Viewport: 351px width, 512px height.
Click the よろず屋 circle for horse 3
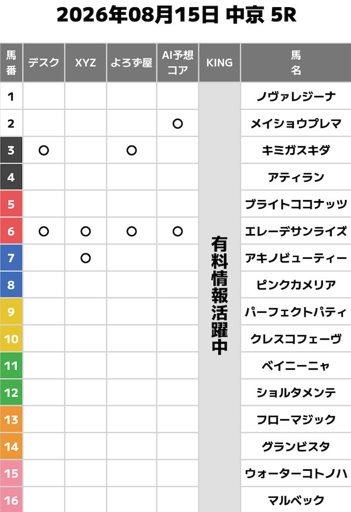[x=132, y=151]
